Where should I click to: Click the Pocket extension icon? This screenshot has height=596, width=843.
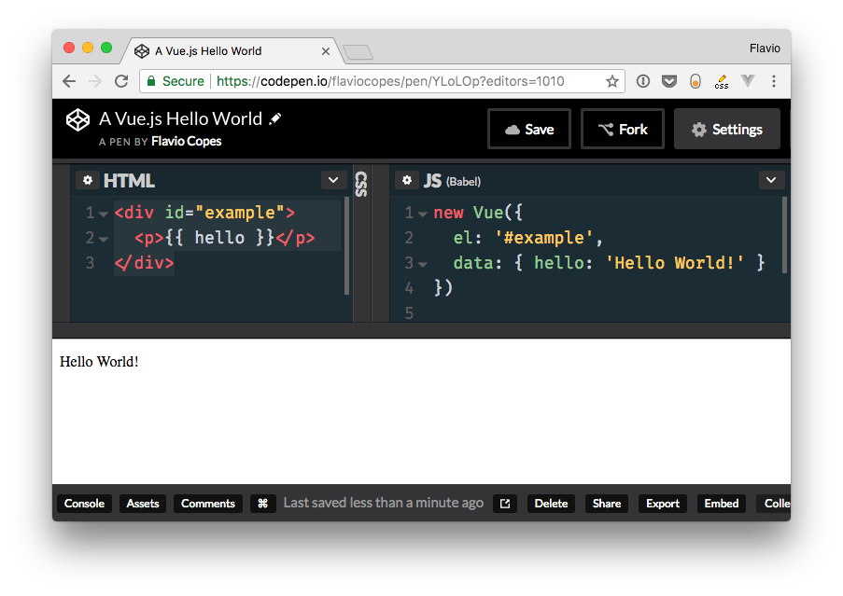tap(669, 81)
